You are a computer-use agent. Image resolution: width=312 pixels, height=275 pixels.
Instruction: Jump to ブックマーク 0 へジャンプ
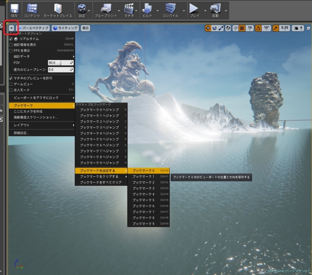pos(101,110)
